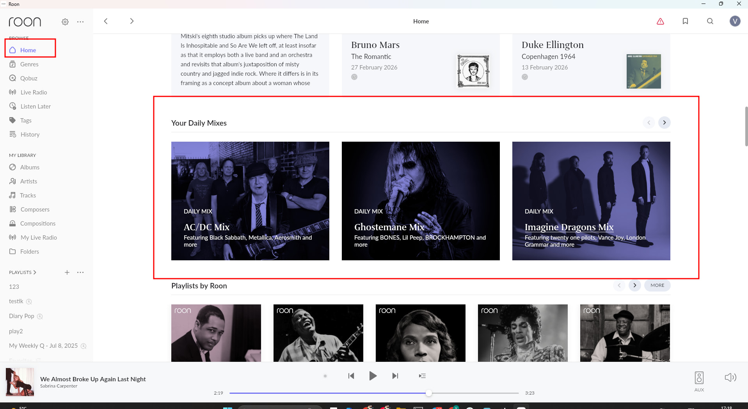
Task: Open the AC/DC Mix thumbnail
Action: pos(250,201)
